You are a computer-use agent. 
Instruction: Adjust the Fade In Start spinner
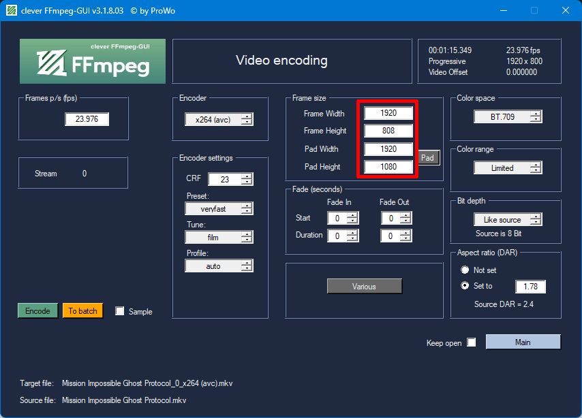pos(343,218)
